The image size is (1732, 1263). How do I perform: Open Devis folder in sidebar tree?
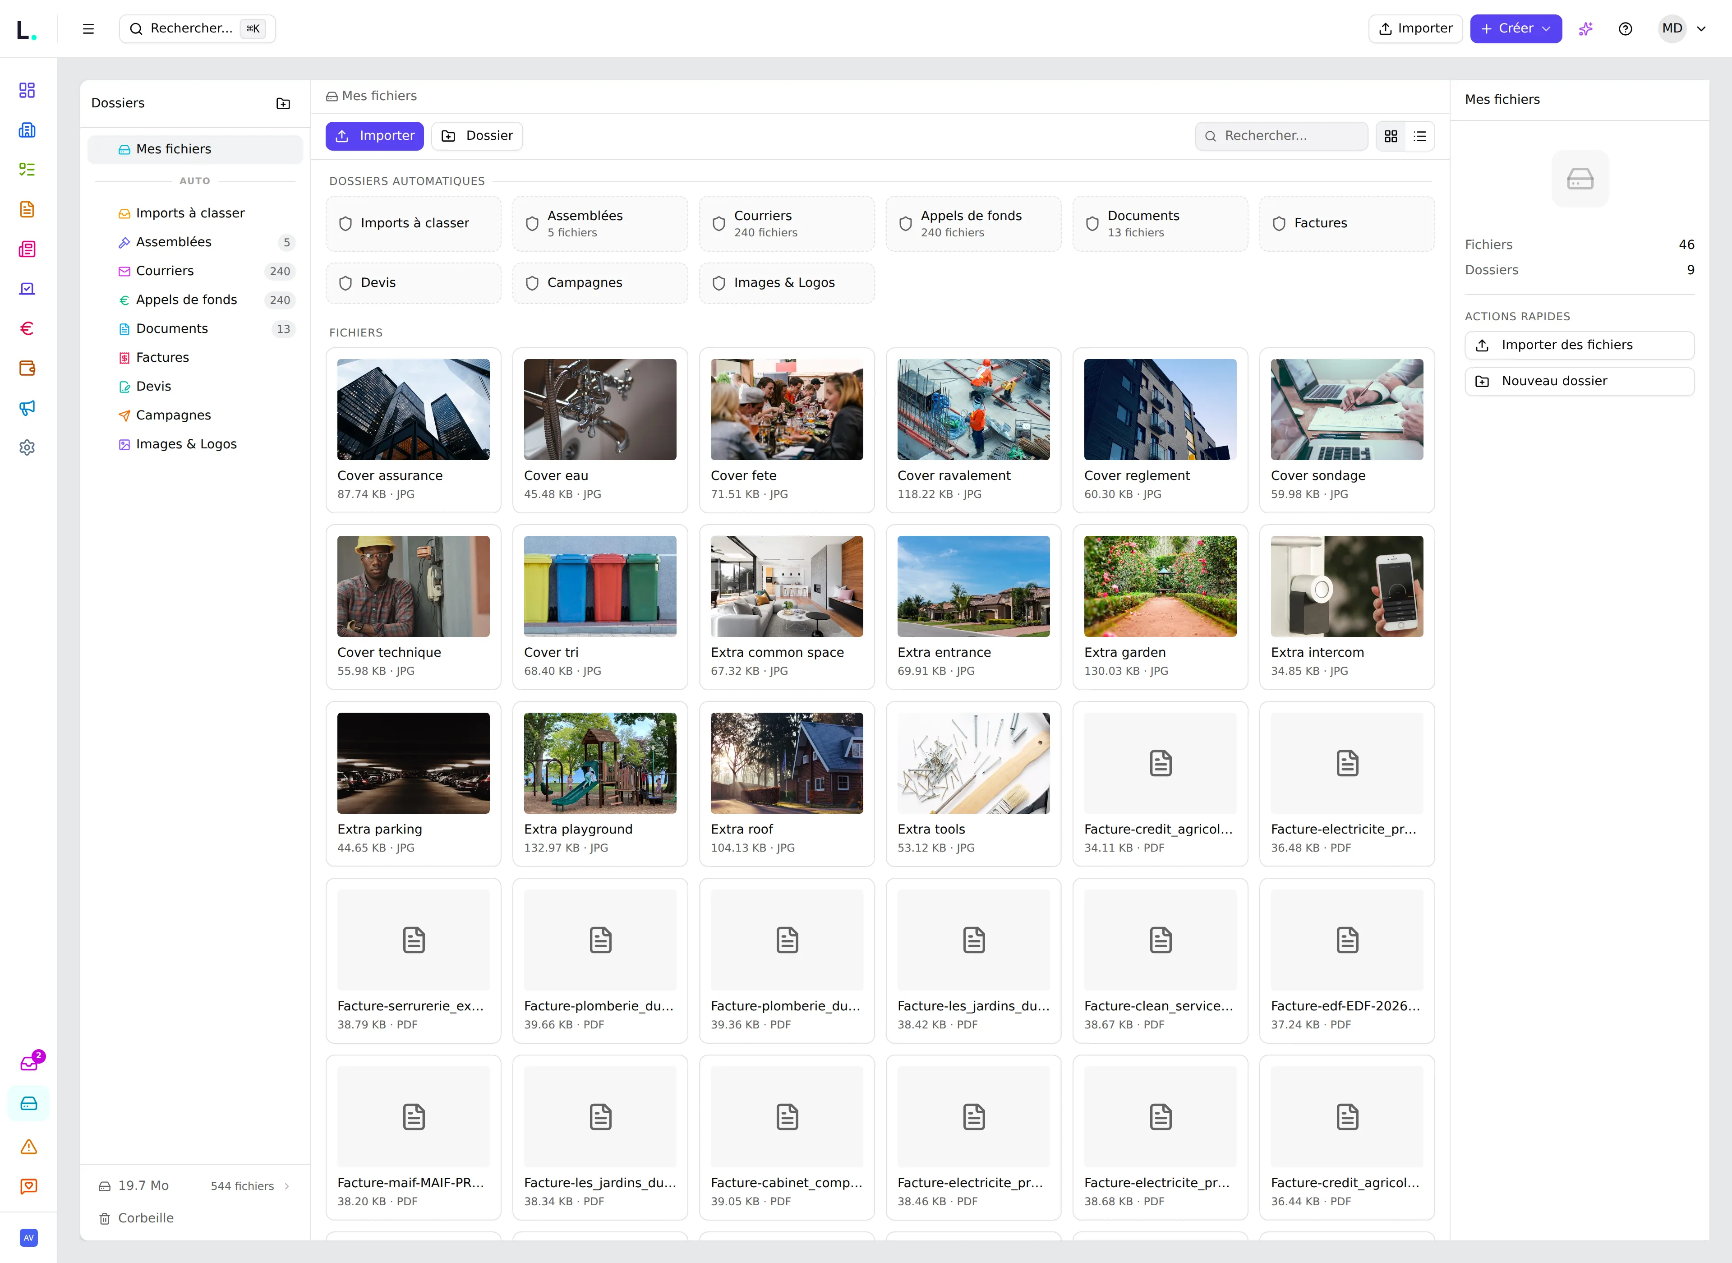pyautogui.click(x=195, y=387)
